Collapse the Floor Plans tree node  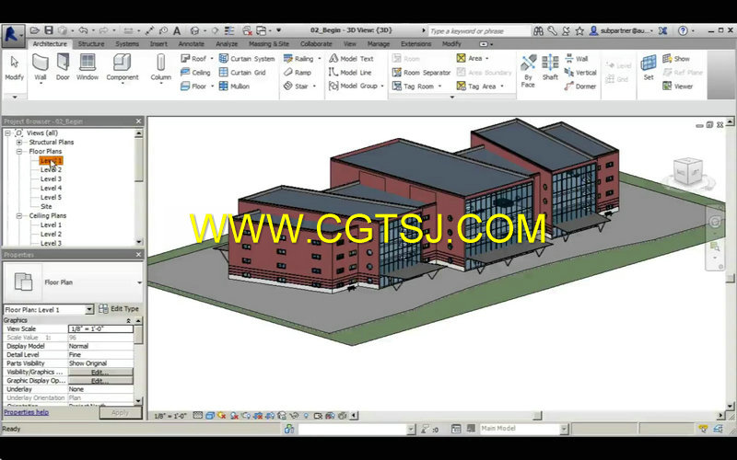pyautogui.click(x=19, y=151)
